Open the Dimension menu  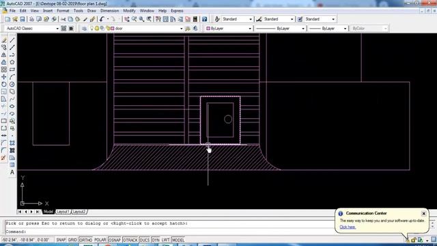click(x=109, y=11)
